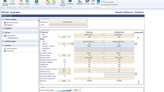Open Energy end-use ribbon icon
The height and width of the screenshot is (92, 164).
[x=37, y=3]
